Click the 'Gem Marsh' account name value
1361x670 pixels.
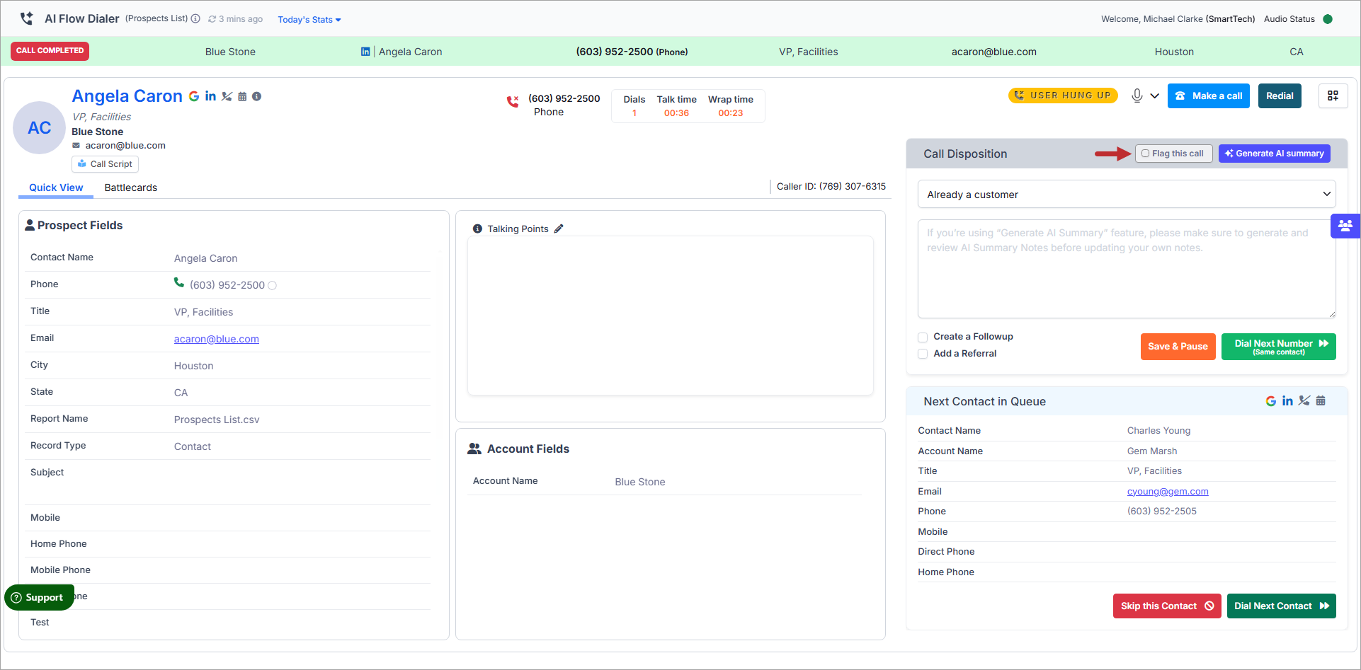coord(1152,451)
